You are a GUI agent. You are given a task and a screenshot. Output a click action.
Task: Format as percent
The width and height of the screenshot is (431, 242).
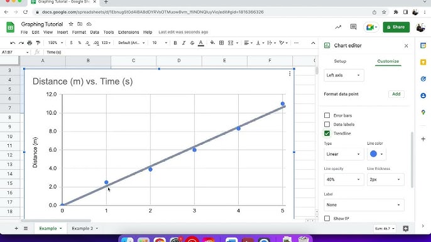click(79, 43)
